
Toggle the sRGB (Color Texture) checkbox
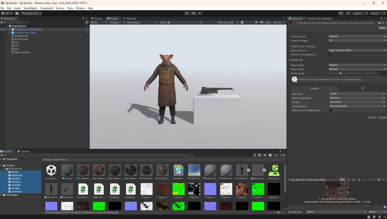tap(330, 46)
